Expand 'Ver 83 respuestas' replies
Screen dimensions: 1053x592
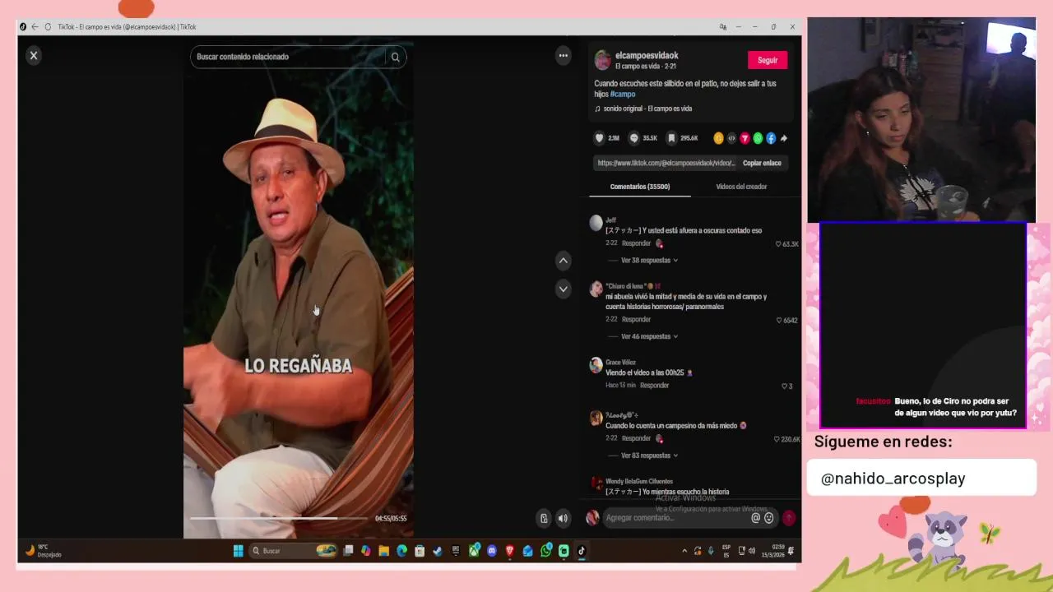(x=649, y=456)
